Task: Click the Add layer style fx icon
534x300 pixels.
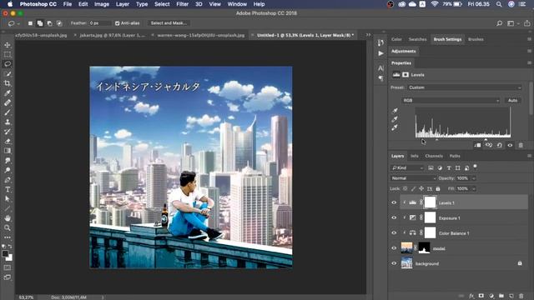Action: [471, 296]
